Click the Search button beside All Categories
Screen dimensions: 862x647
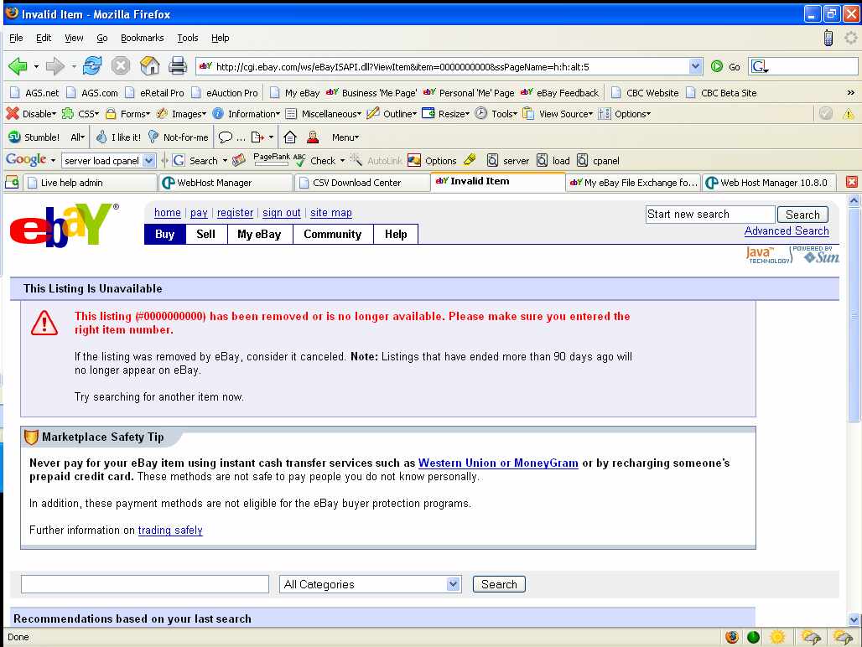[499, 584]
